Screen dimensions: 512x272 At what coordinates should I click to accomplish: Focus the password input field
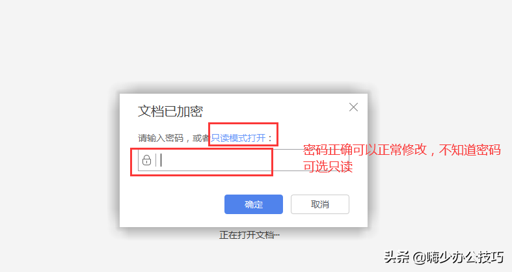tap(243, 160)
